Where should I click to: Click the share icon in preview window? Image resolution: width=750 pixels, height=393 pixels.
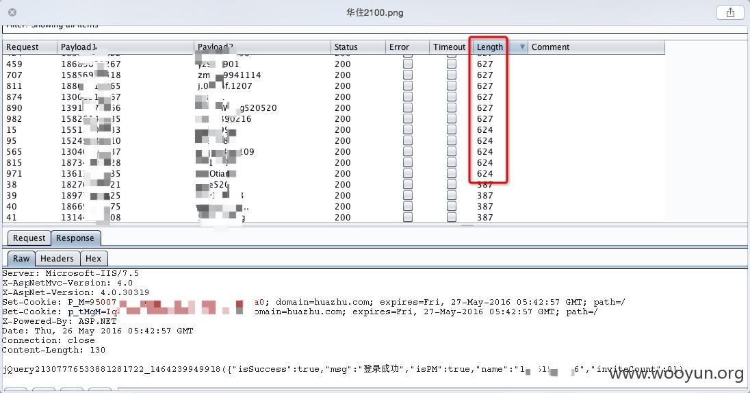[x=730, y=12]
